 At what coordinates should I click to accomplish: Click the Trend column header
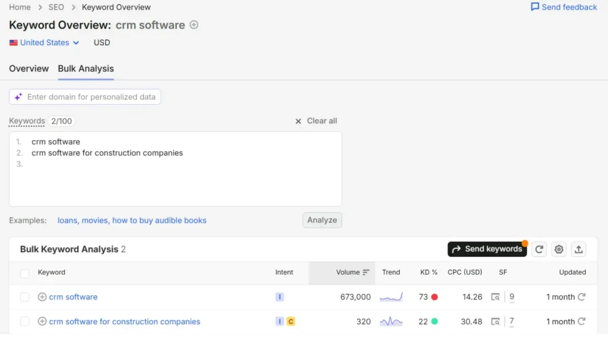pyautogui.click(x=391, y=272)
